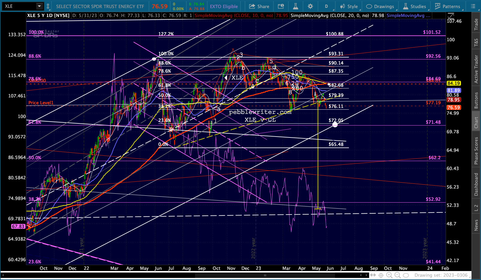This screenshot has height=280, width=481.
Task: Open the D timeframe dropdown
Action: tap(326, 6)
